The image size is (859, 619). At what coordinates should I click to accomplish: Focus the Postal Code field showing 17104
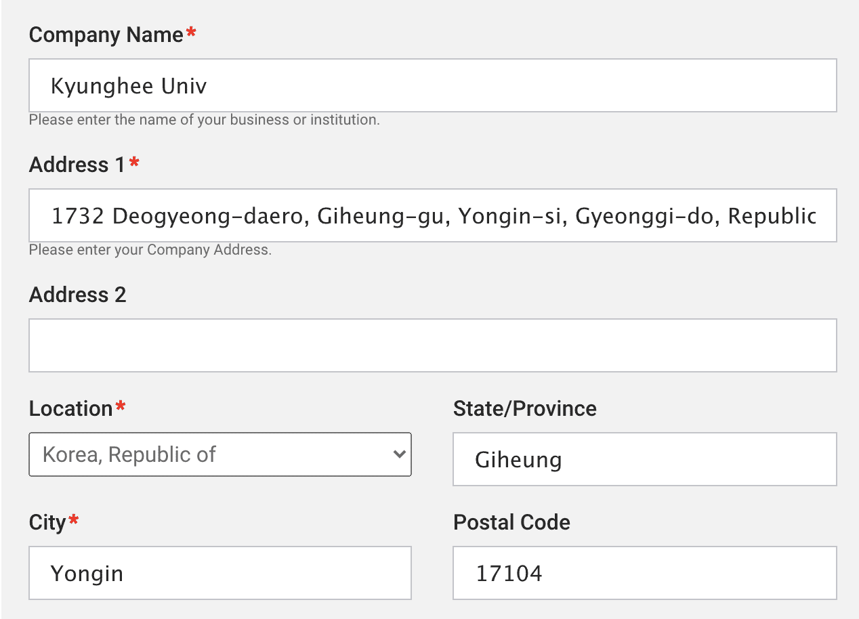pos(644,573)
